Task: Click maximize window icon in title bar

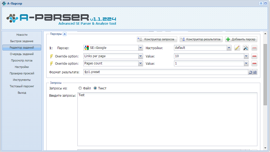Action: point(265,3)
